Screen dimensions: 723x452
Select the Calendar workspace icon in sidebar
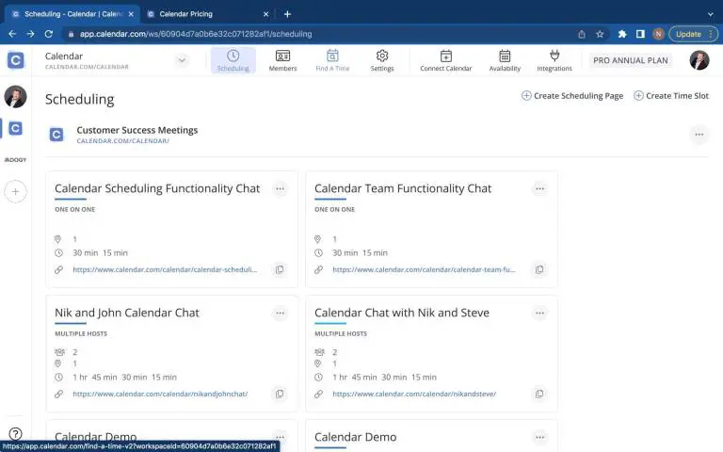pyautogui.click(x=15, y=128)
